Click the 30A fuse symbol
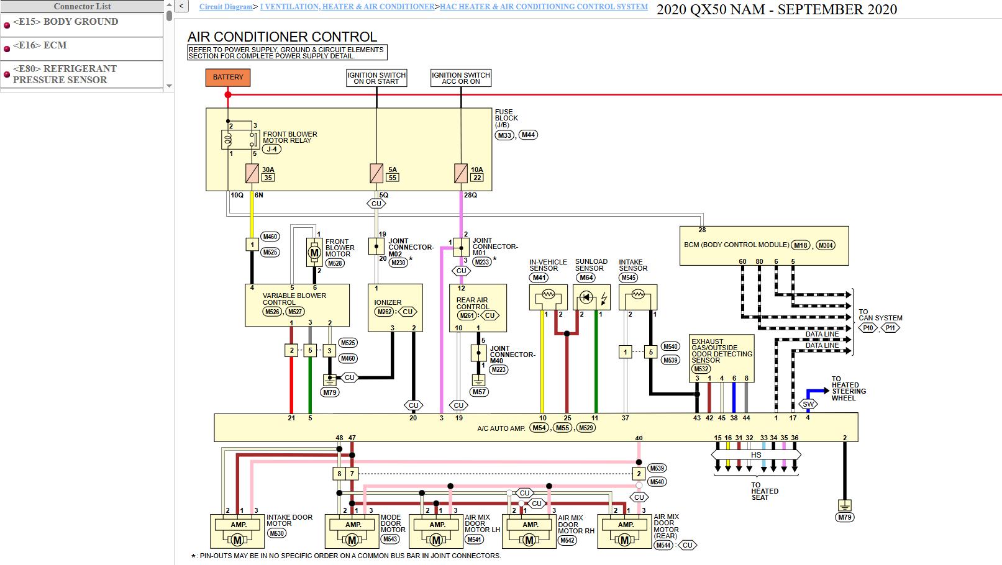This screenshot has width=1002, height=565. click(252, 173)
